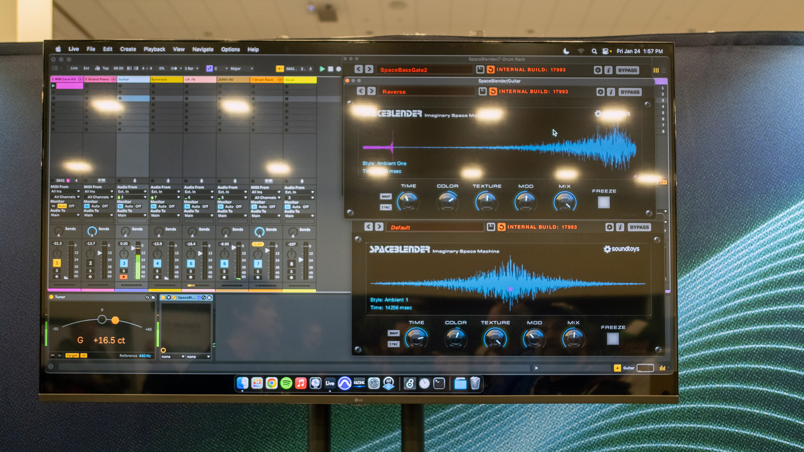The width and height of the screenshot is (804, 452).
Task: Open the File menu
Action: click(x=91, y=49)
